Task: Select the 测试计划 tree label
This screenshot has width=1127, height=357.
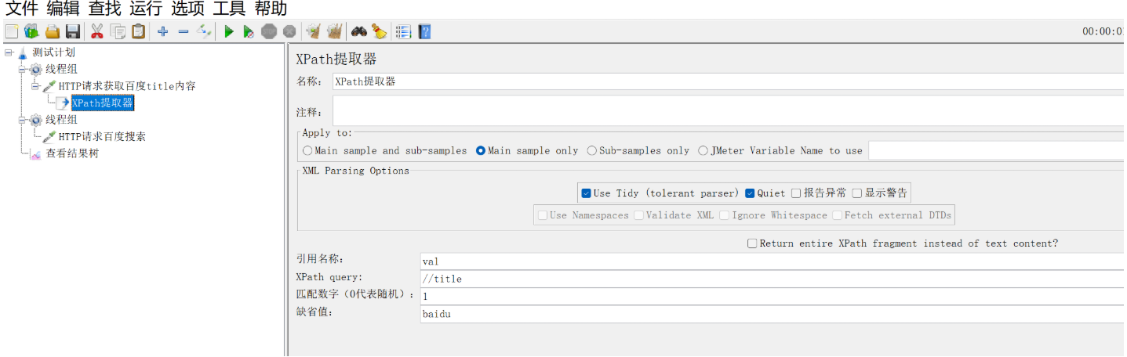Action: [x=54, y=52]
